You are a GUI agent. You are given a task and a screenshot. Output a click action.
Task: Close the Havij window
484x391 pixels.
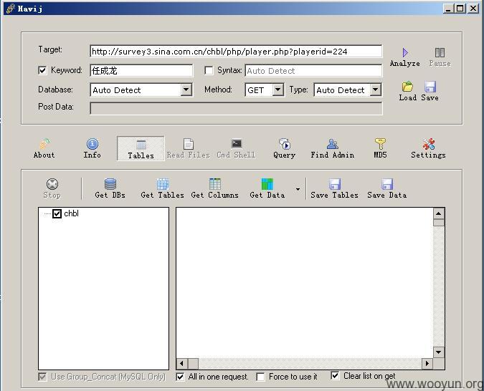pyautogui.click(x=473, y=9)
